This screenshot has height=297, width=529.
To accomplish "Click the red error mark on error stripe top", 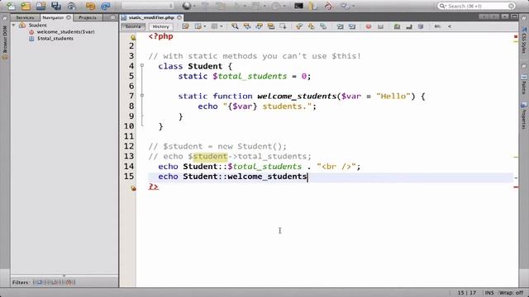I will click(x=516, y=36).
